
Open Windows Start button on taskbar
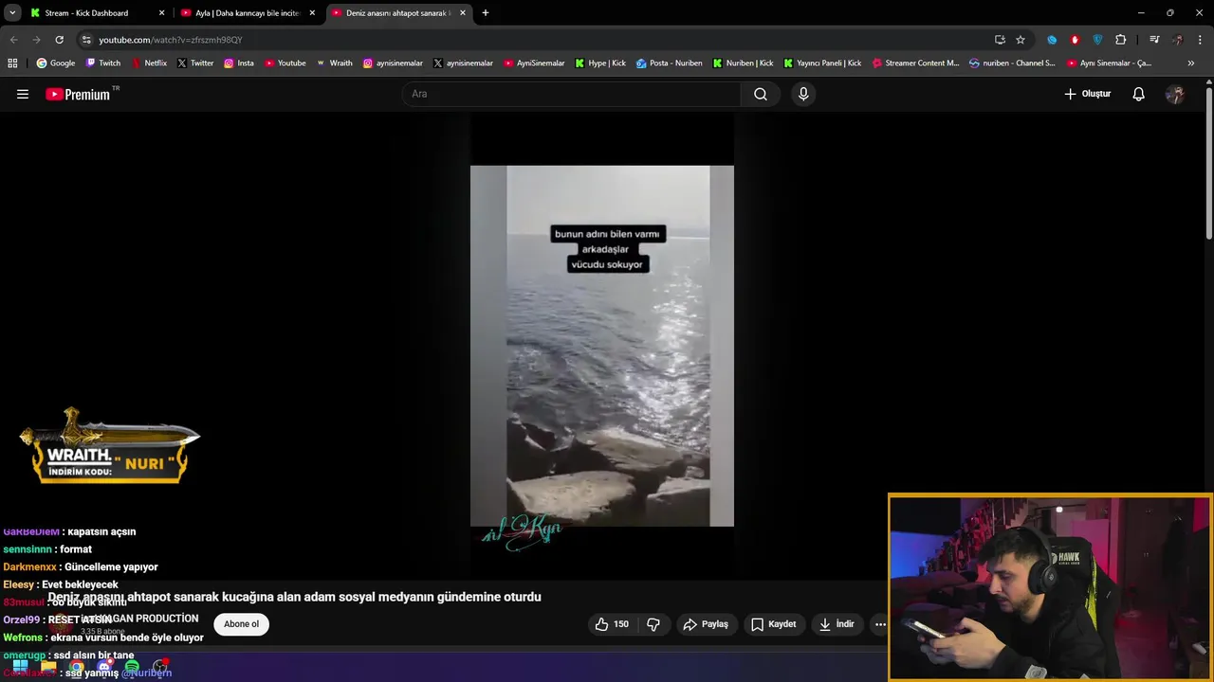pyautogui.click(x=20, y=668)
